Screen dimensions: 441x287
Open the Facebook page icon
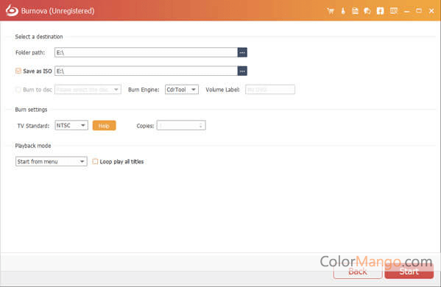pyautogui.click(x=380, y=11)
